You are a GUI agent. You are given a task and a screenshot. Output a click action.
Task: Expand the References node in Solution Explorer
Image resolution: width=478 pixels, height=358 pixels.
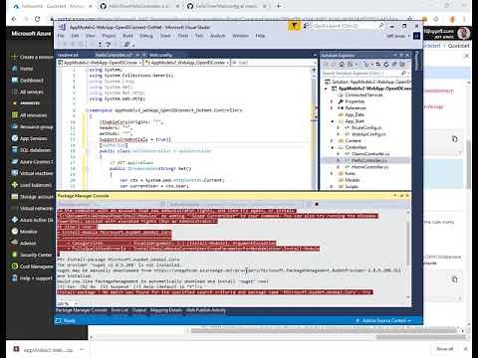332,108
